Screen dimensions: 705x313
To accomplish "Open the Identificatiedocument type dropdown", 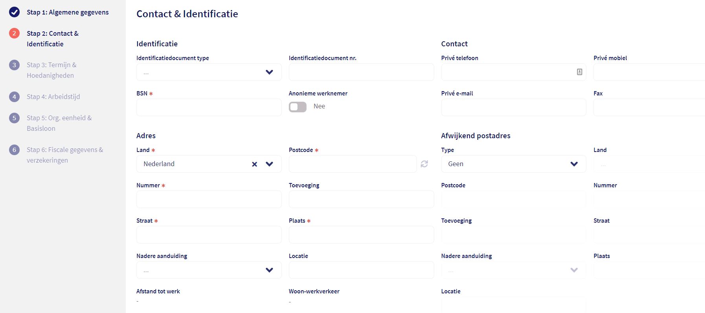I will pos(209,72).
